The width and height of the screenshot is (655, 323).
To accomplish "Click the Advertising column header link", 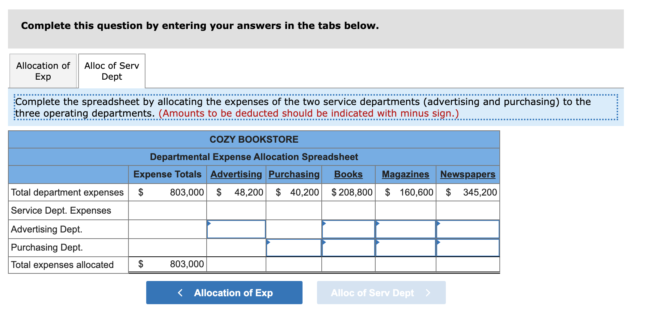I will (236, 174).
